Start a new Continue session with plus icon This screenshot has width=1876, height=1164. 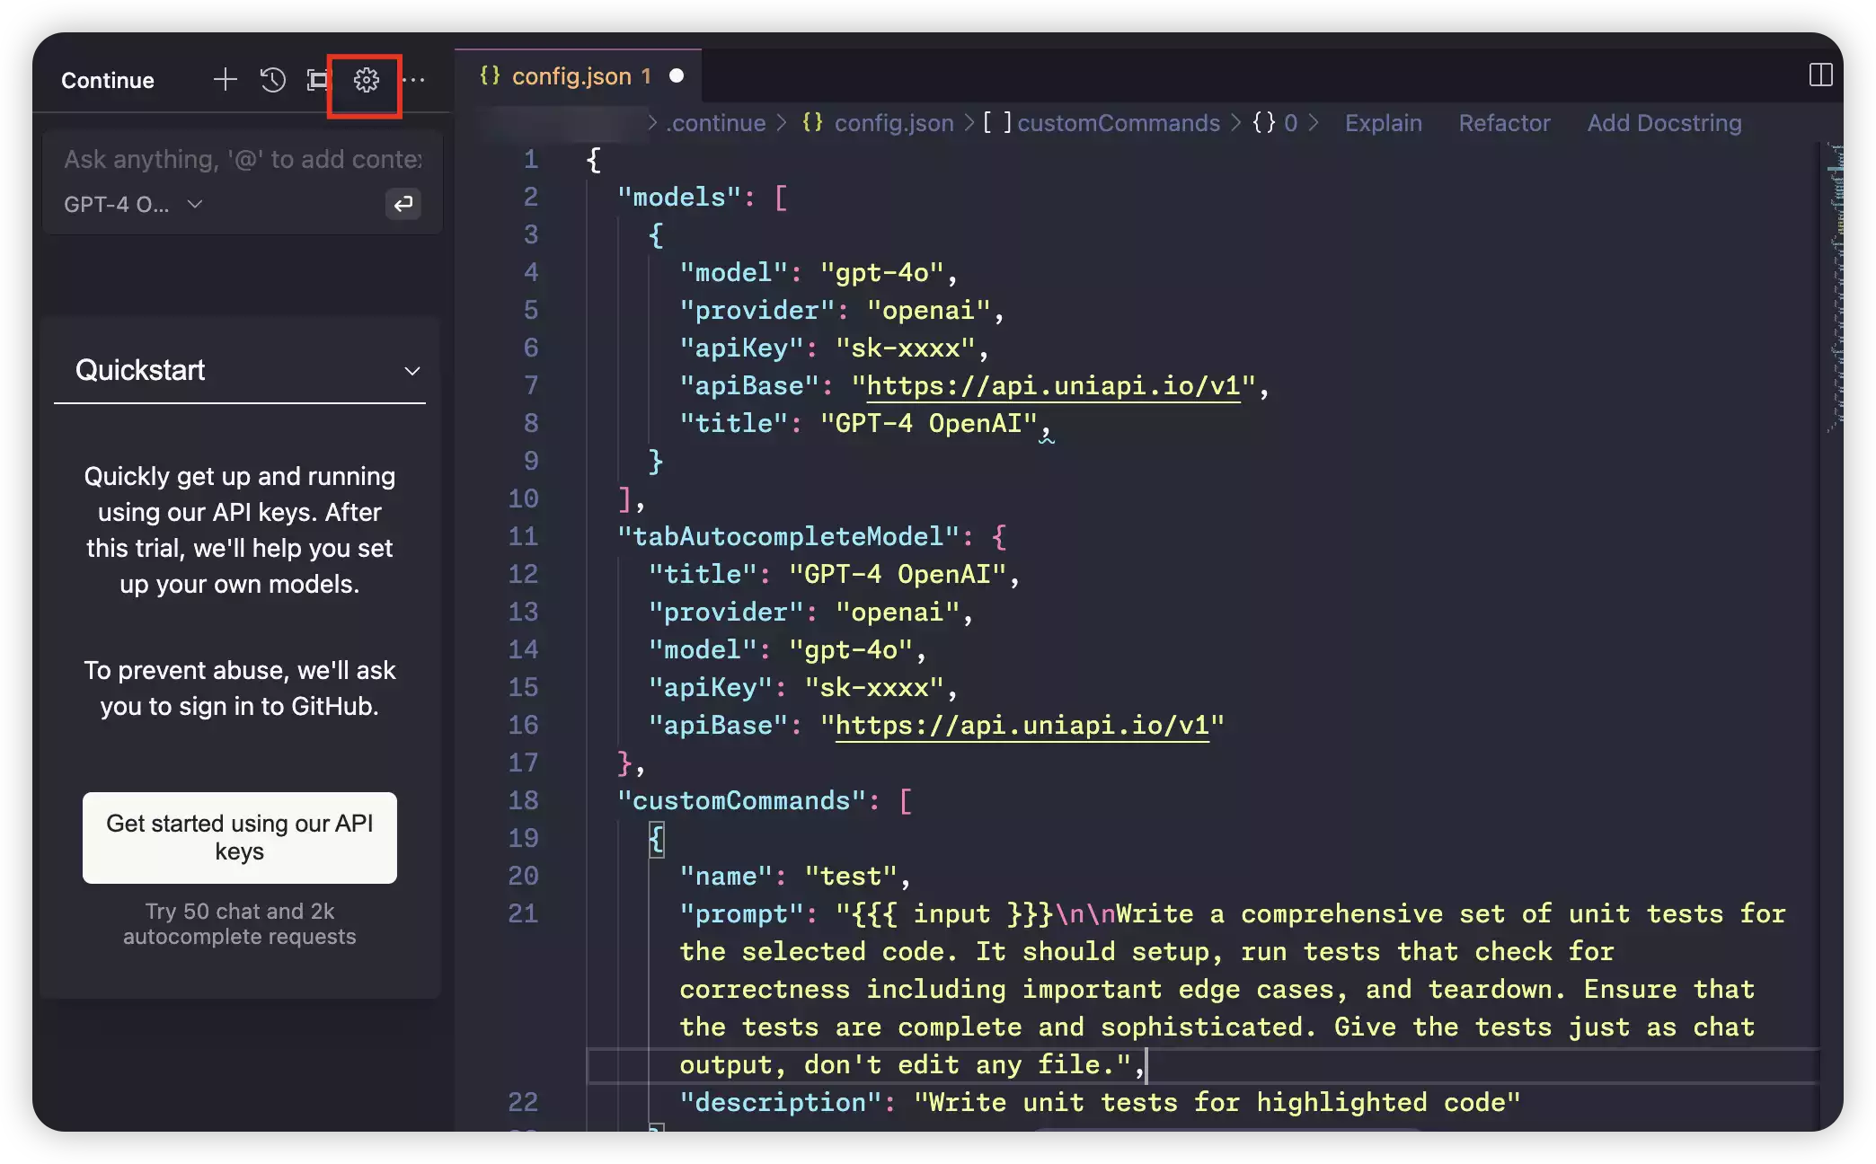click(x=225, y=80)
